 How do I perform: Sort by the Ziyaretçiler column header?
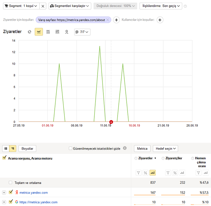pos(174,158)
